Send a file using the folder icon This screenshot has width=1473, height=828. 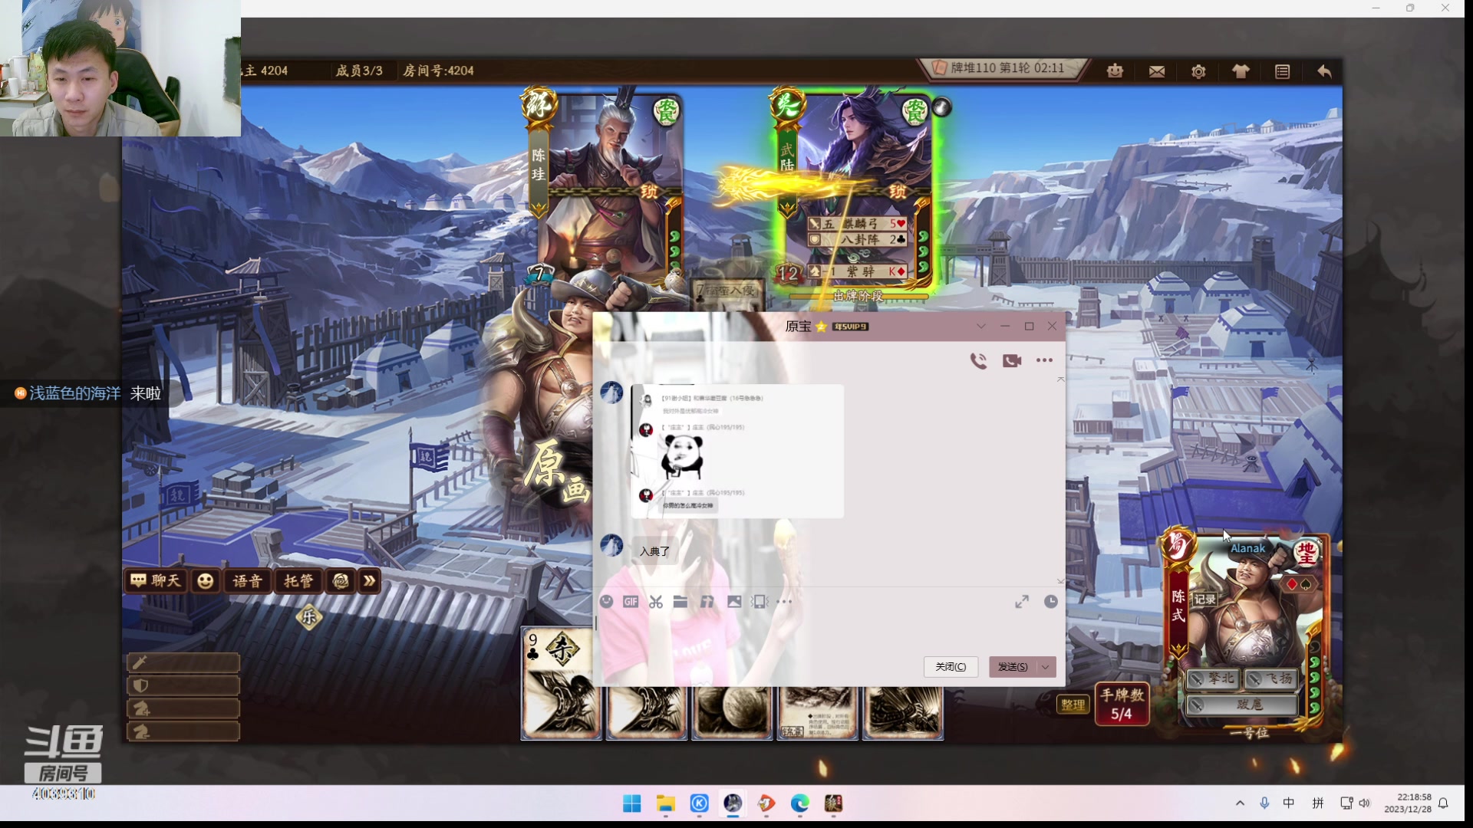pyautogui.click(x=680, y=602)
